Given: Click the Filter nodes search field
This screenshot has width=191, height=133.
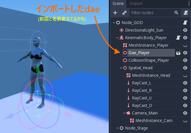Looking at the screenshot, I should 152,13.
